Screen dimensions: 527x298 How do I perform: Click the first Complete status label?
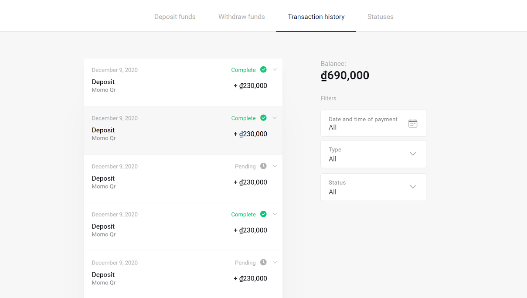[243, 70]
